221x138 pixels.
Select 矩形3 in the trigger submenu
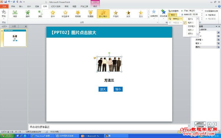[x=190, y=34]
